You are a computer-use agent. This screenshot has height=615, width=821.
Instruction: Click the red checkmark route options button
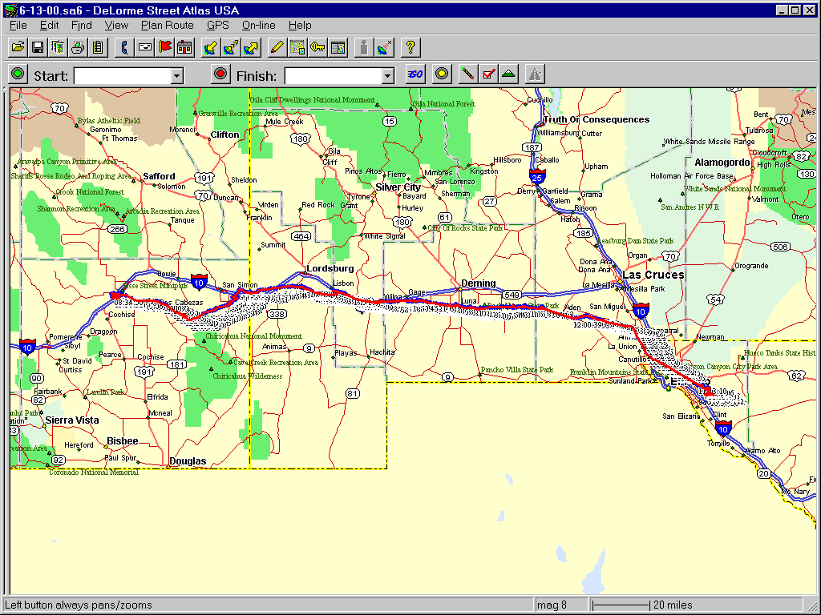[x=488, y=74]
